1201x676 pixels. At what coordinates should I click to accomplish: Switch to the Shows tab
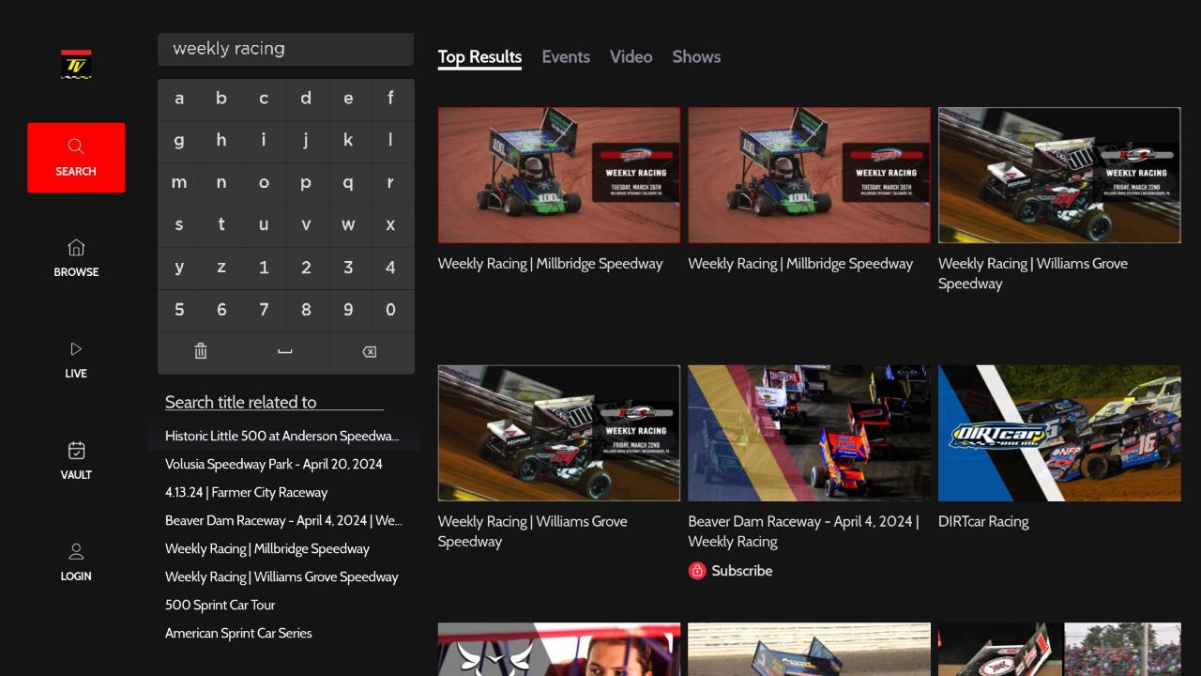pos(696,57)
